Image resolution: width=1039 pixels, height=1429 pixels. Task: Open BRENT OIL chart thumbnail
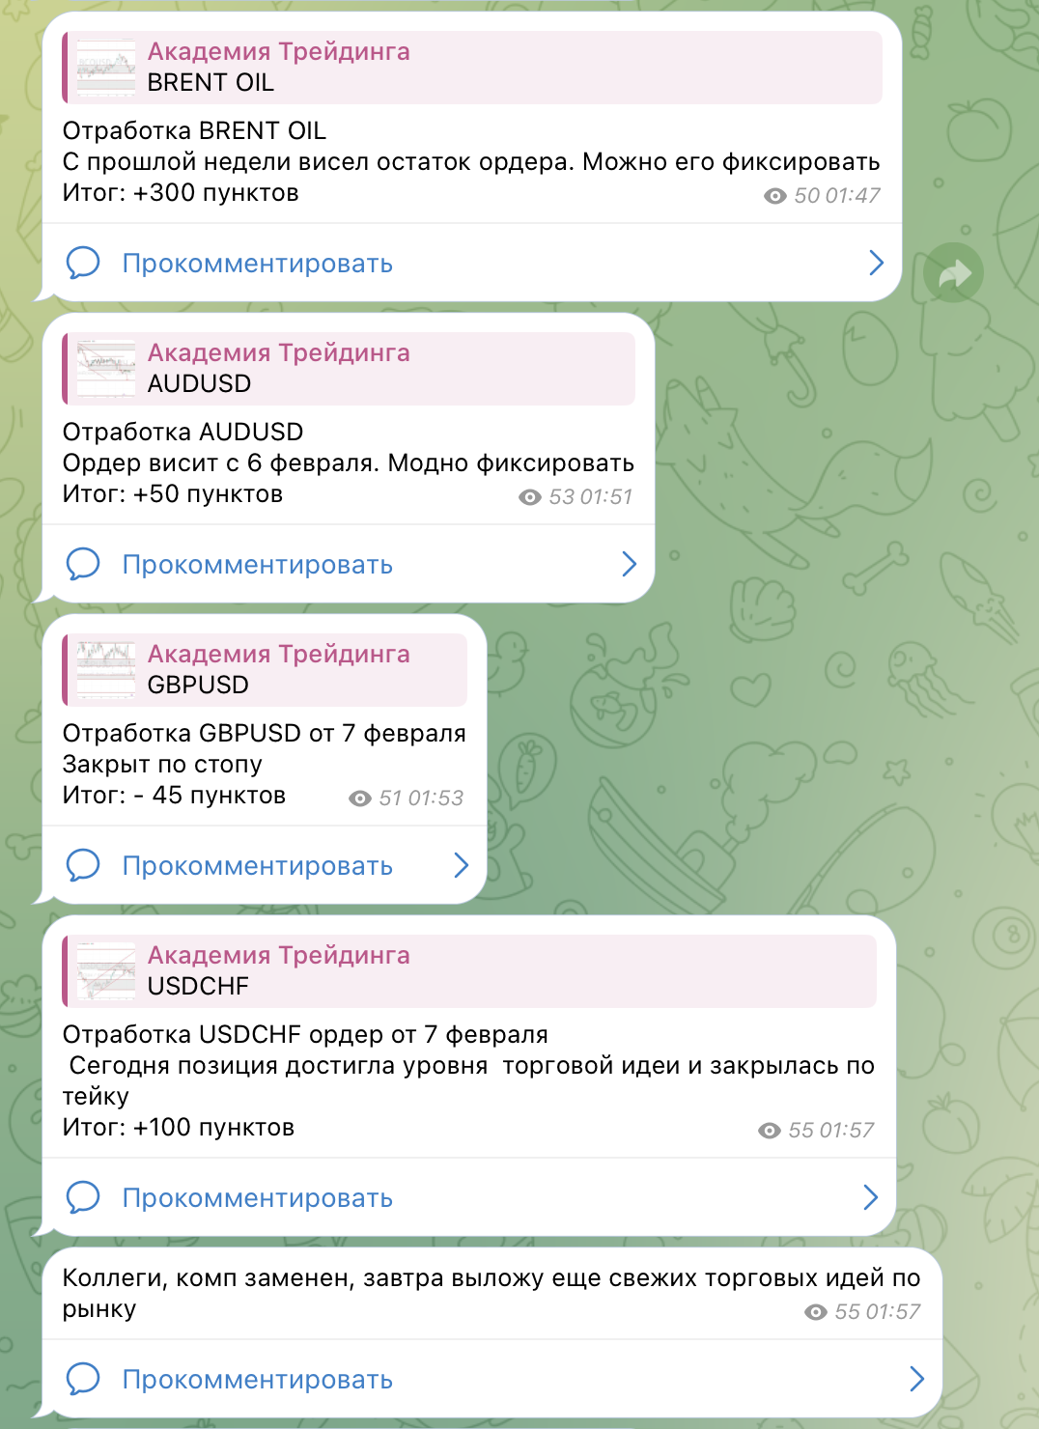point(106,68)
